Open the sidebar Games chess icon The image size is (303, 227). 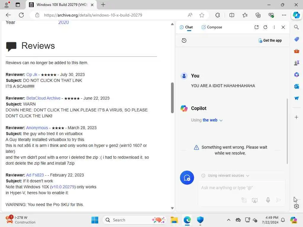[296, 63]
